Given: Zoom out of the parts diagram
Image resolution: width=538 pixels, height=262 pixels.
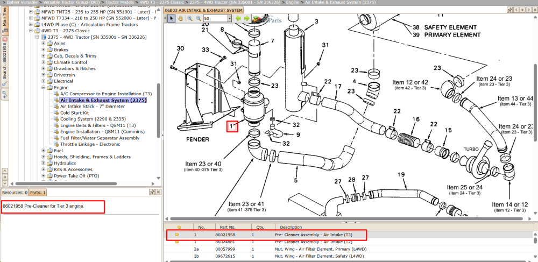Looking at the screenshot, I should coord(198,18).
